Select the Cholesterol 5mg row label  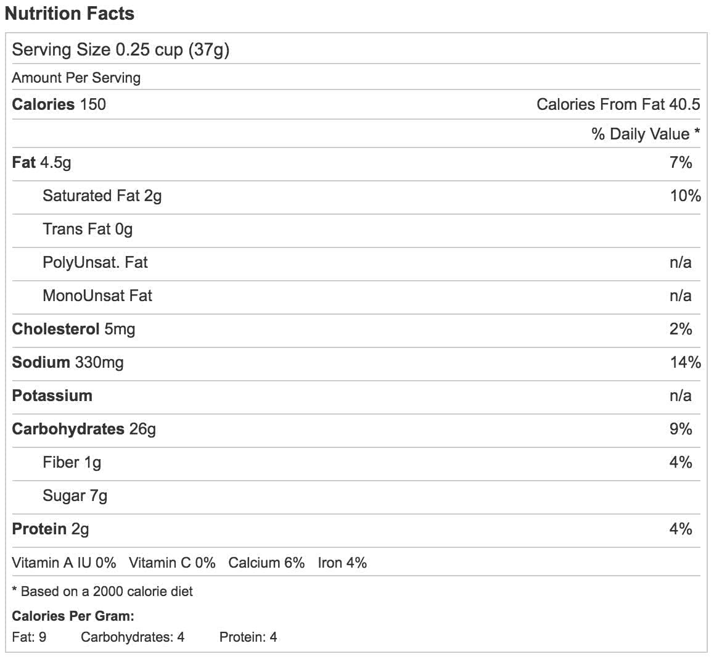pos(73,329)
